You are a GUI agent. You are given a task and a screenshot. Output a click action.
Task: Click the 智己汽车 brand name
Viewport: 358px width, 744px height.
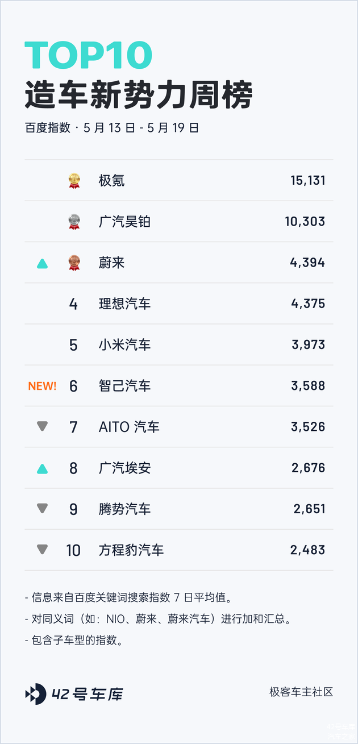124,386
